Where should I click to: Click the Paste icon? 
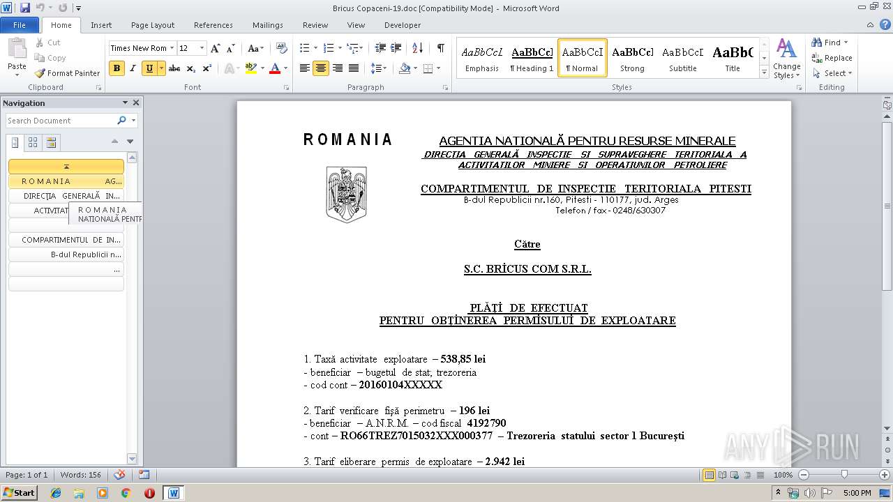(x=17, y=50)
